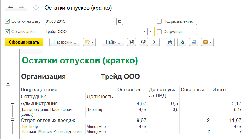Open the calendar date picker
The width and height of the screenshot is (248, 139).
tap(120, 21)
